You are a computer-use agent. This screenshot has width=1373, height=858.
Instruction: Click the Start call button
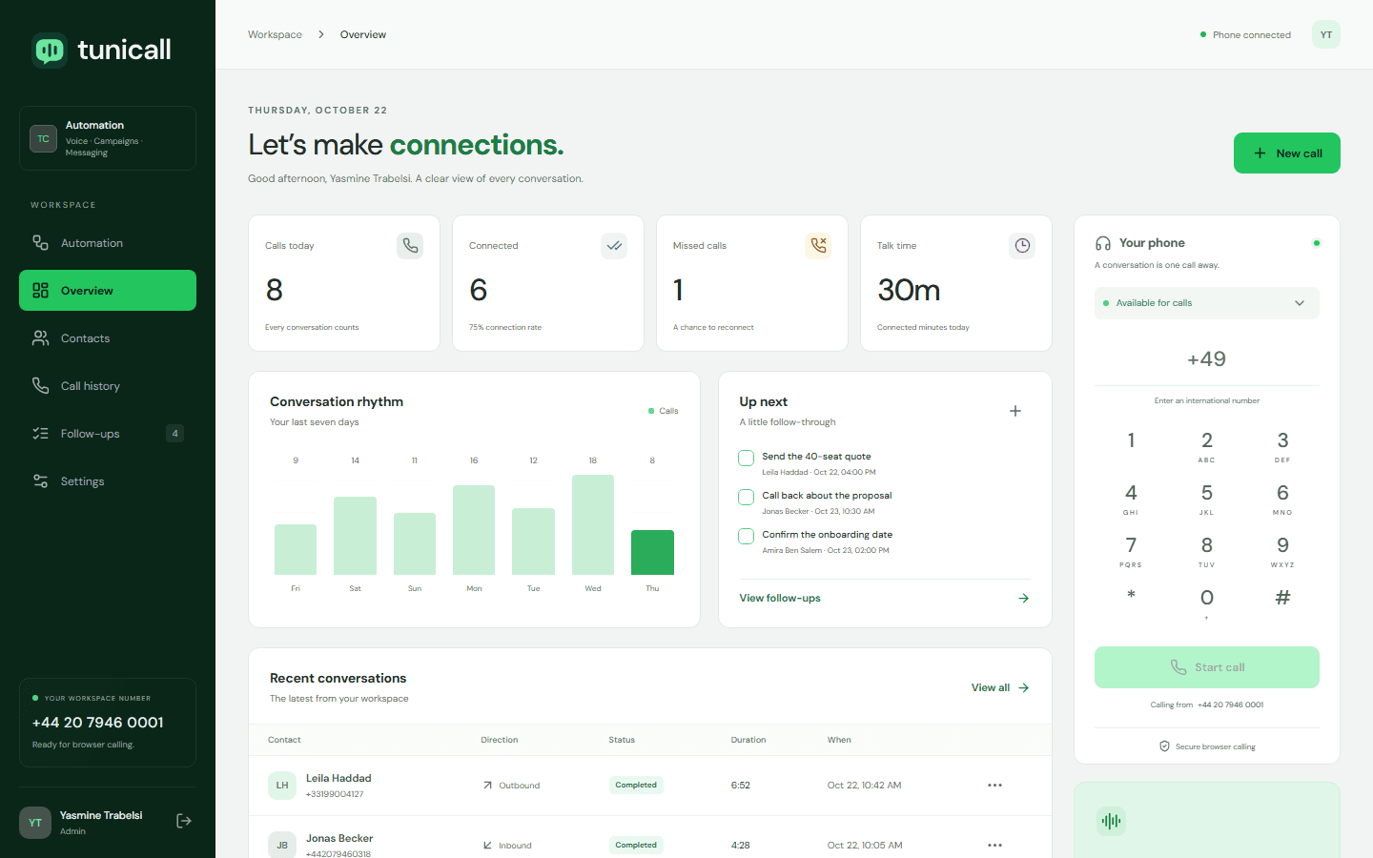coord(1207,667)
